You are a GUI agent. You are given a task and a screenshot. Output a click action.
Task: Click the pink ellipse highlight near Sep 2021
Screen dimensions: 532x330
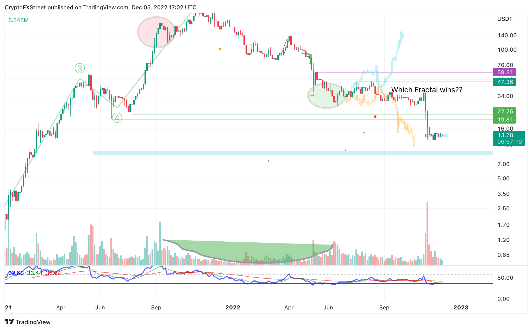[x=157, y=32]
